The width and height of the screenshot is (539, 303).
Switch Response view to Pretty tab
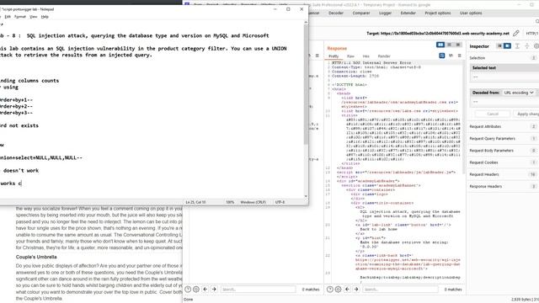coord(334,56)
